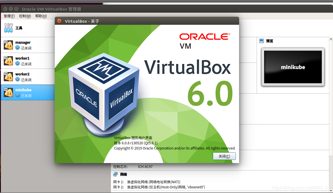Click the Copyright 2019 Oracle Corporation line

pyautogui.click(x=175, y=148)
